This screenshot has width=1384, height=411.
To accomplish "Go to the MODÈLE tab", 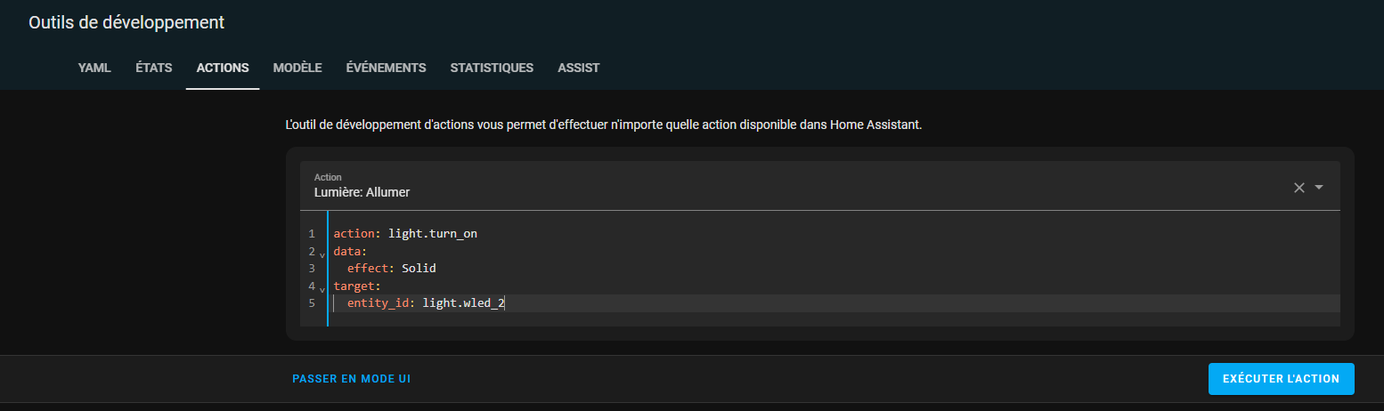I will click(x=297, y=68).
